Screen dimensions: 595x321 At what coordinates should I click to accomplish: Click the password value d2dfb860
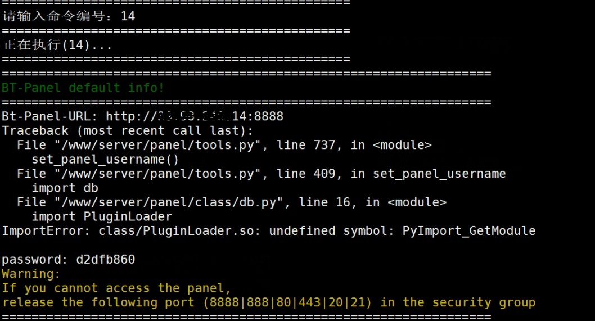[106, 260]
